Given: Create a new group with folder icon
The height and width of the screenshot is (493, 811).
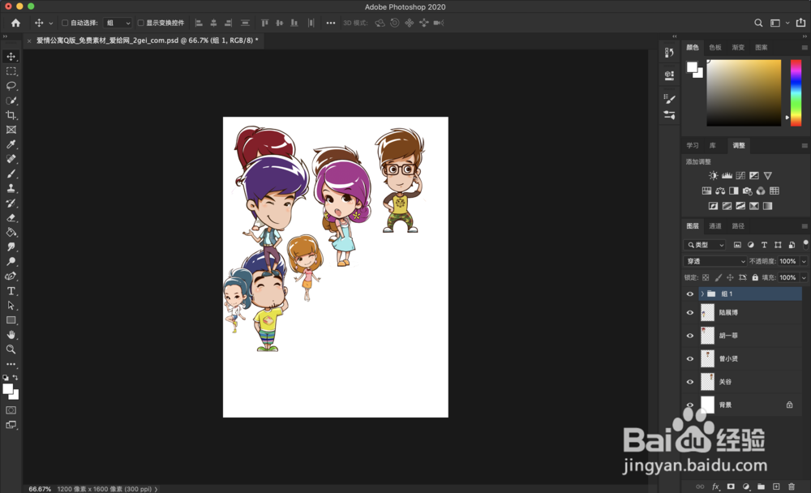Looking at the screenshot, I should click(761, 487).
